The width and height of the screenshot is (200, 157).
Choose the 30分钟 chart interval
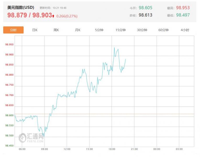142,30
